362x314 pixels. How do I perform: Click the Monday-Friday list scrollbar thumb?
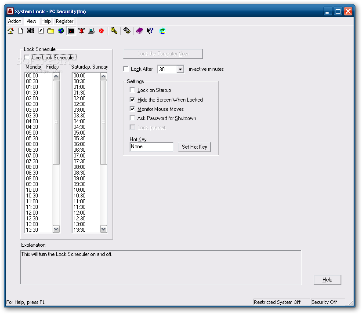pos(56,122)
